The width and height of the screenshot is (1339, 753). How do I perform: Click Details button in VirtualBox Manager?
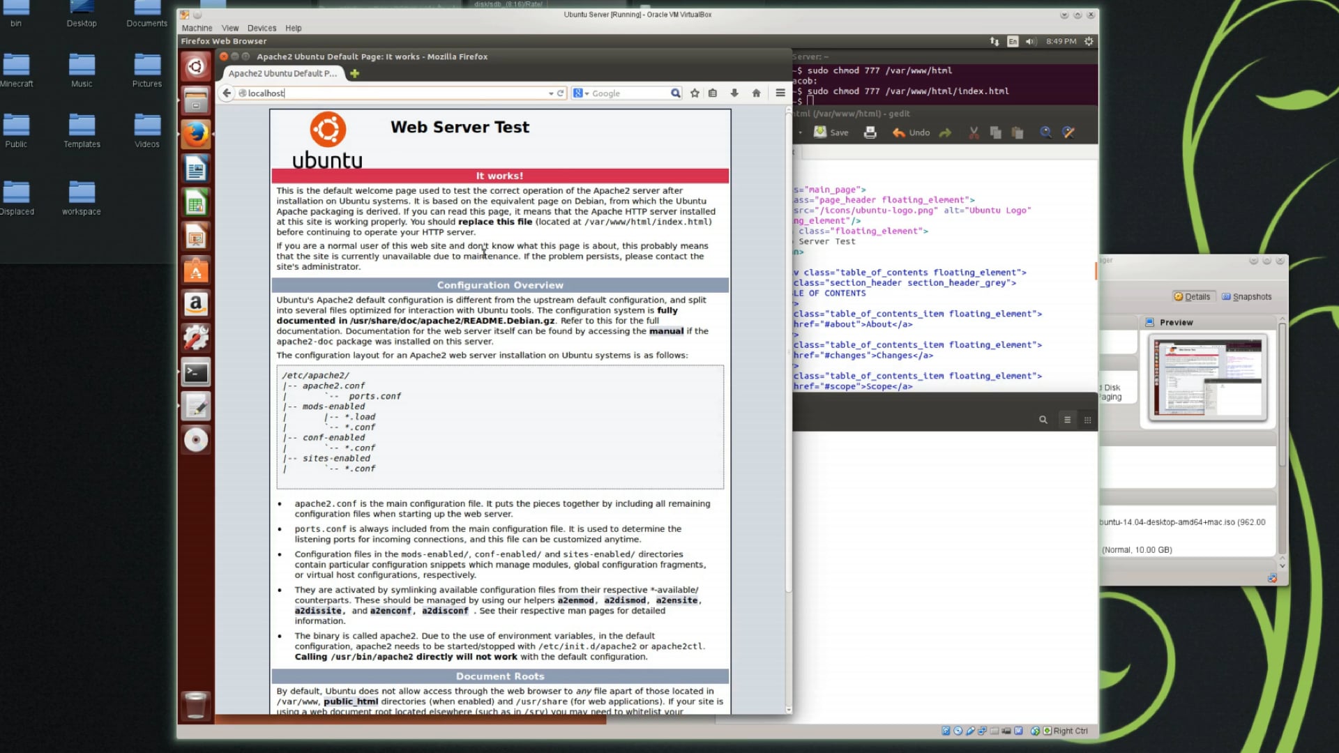click(1193, 296)
